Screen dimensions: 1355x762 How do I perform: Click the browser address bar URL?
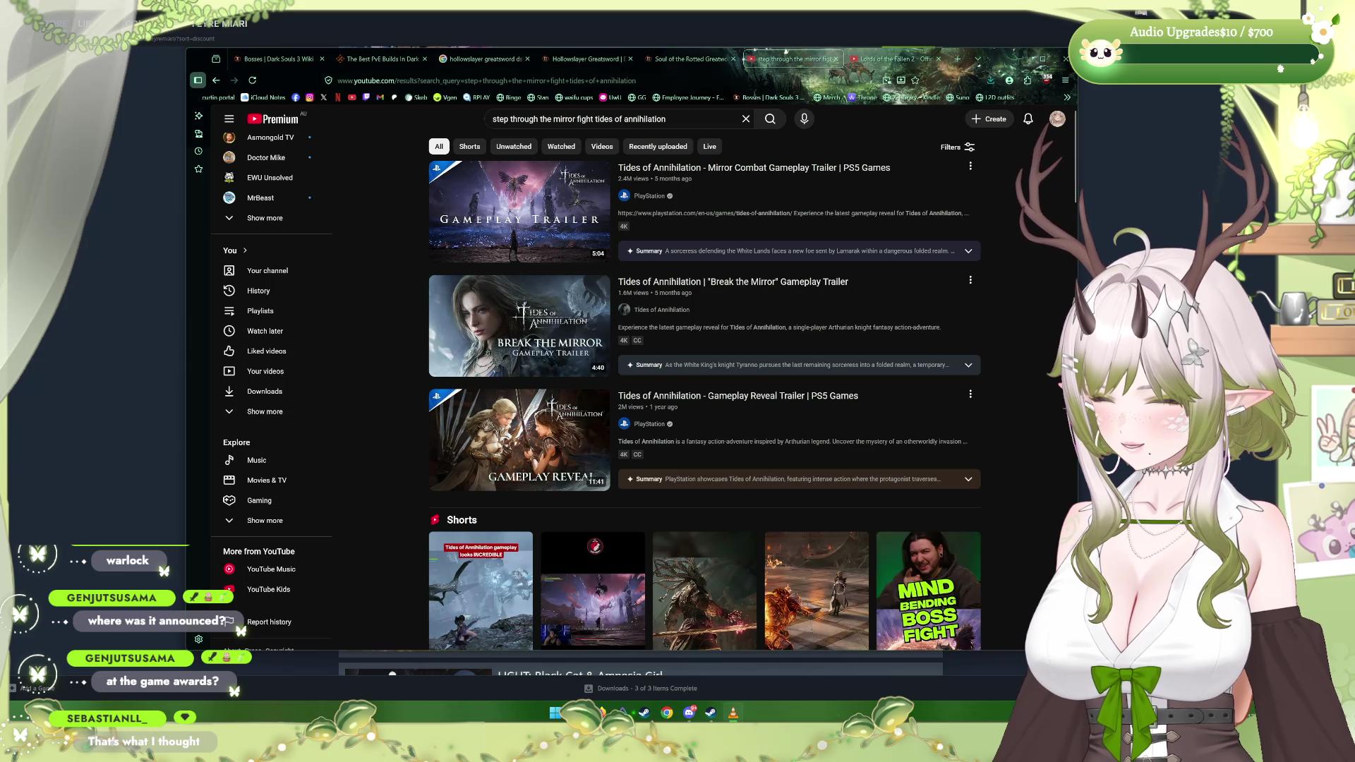click(486, 81)
